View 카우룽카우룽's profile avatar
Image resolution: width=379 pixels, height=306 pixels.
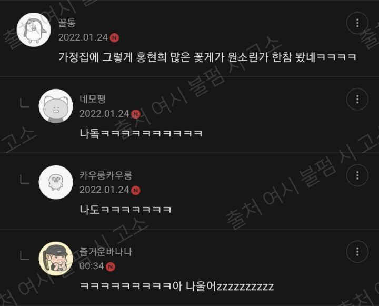(56, 182)
